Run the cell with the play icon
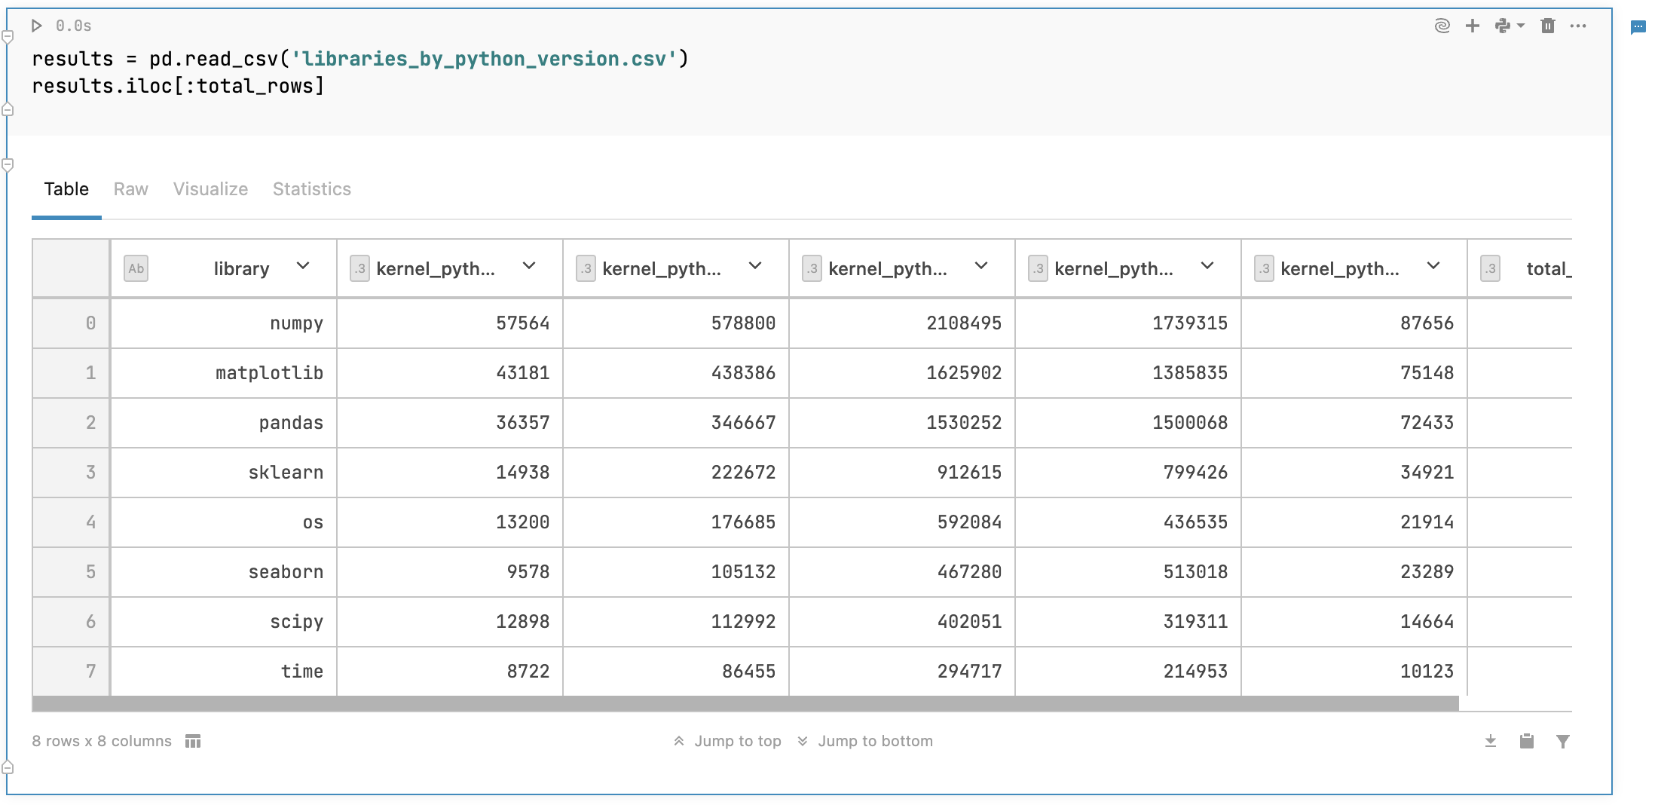Viewport: 1658px width, 805px height. click(x=36, y=25)
